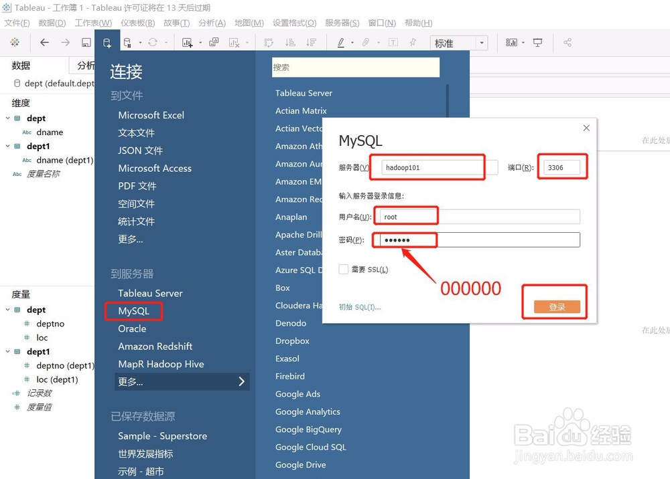This screenshot has width=670, height=479.
Task: Collapse the dept table under 维度
Action: pos(7,118)
